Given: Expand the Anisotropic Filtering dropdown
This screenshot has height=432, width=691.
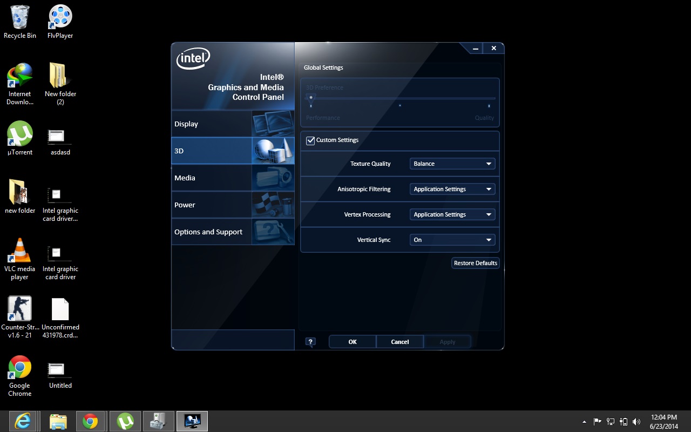Looking at the screenshot, I should [452, 189].
